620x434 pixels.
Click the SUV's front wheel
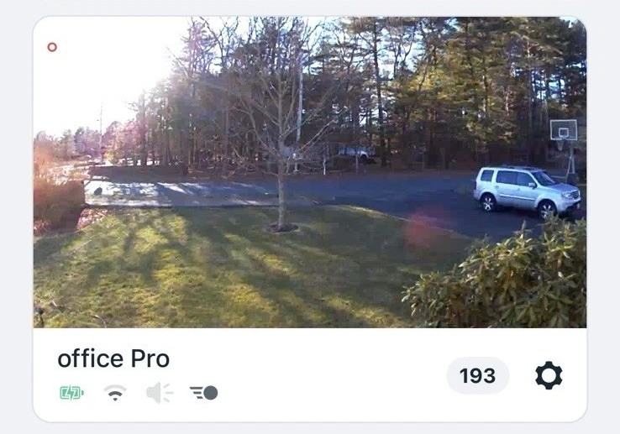coord(547,210)
